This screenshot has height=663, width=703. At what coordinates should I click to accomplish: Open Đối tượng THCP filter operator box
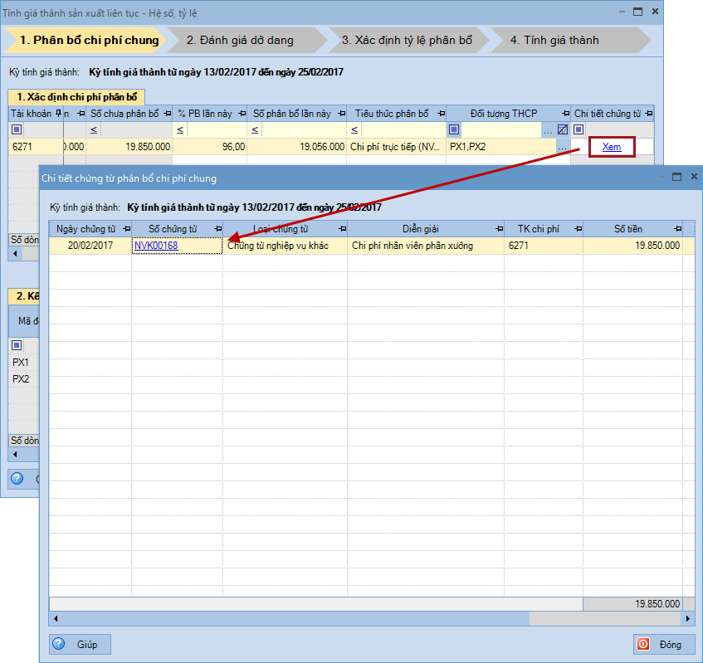tap(453, 129)
